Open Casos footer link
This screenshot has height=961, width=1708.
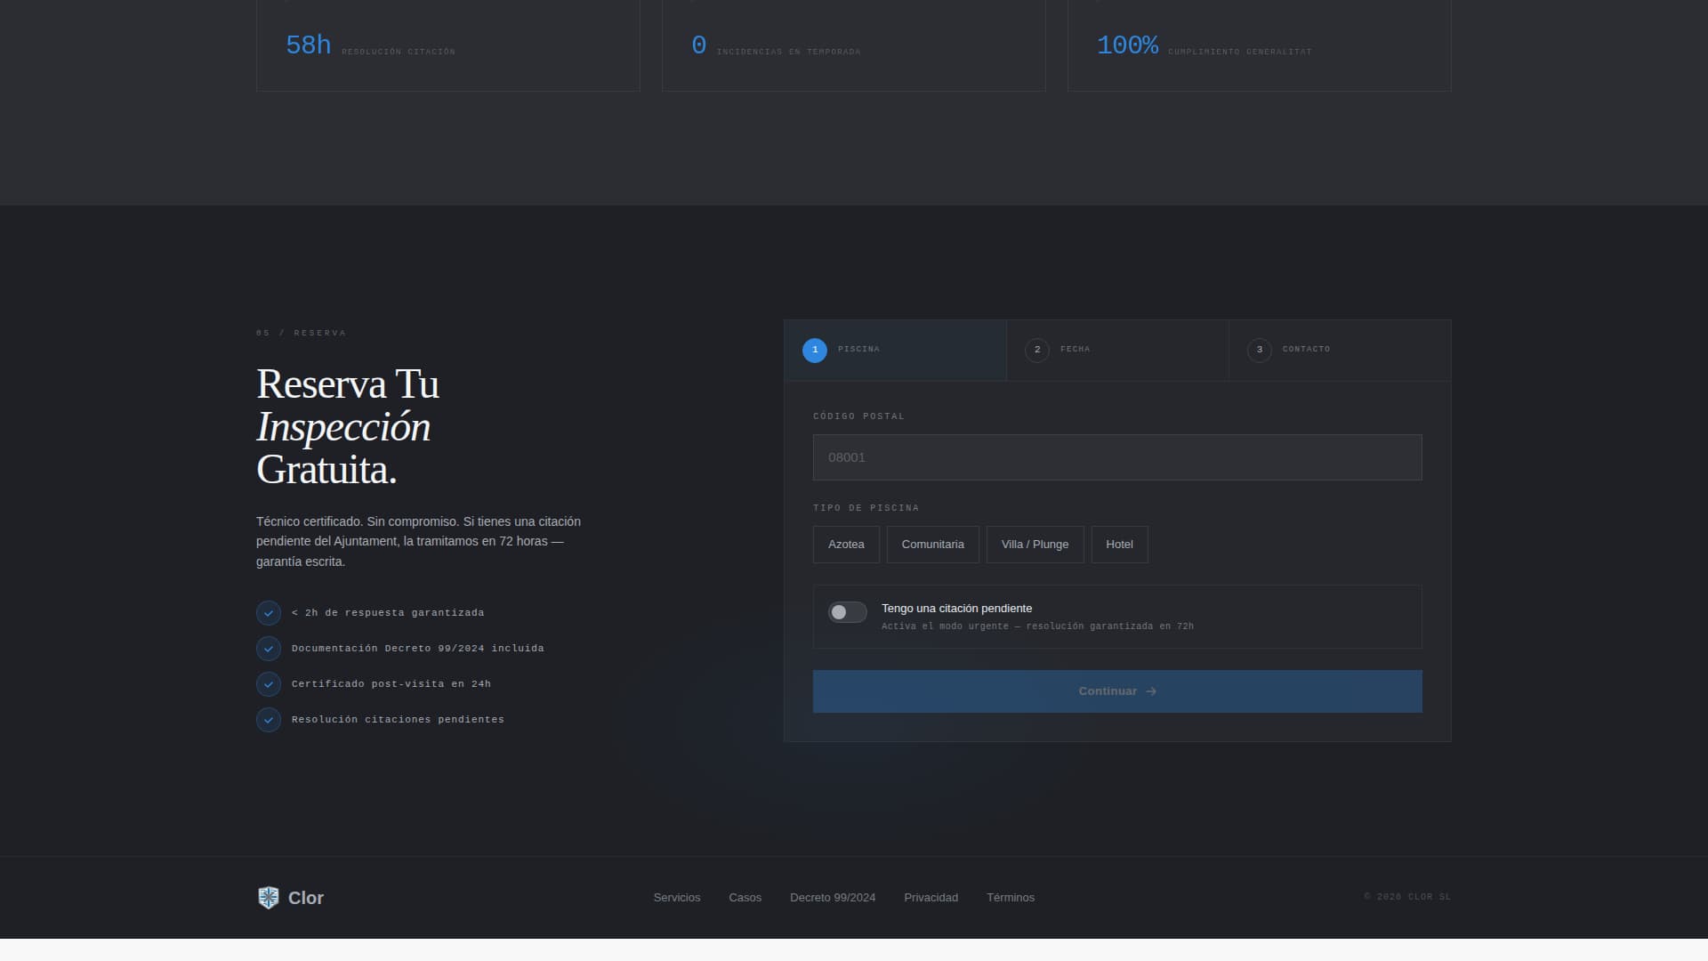(745, 898)
